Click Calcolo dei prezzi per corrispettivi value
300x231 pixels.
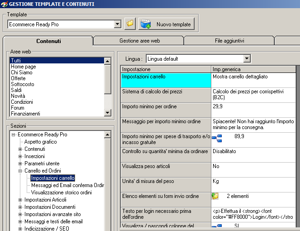tap(253, 95)
